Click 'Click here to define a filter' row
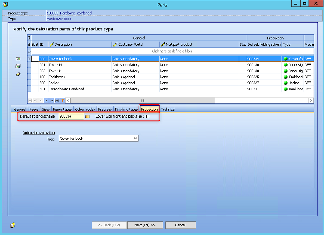 click(x=172, y=51)
